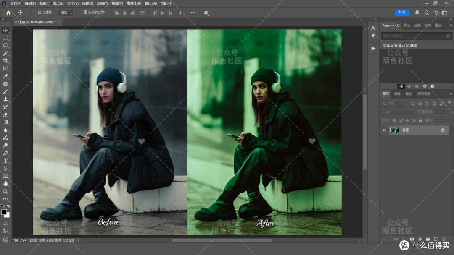Select the Crop tool
Viewport: 454px width, 255px height.
click(5, 61)
